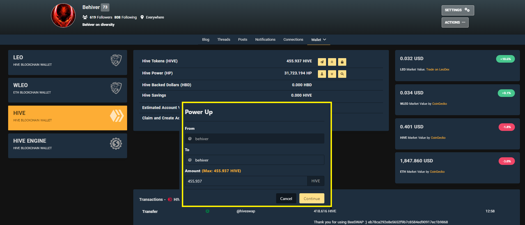Image resolution: width=525 pixels, height=225 pixels.
Task: Click the 619 Followers count
Action: point(101,17)
